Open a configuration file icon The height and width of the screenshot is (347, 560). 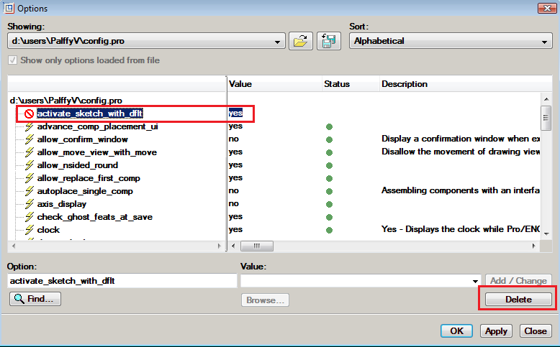[301, 41]
